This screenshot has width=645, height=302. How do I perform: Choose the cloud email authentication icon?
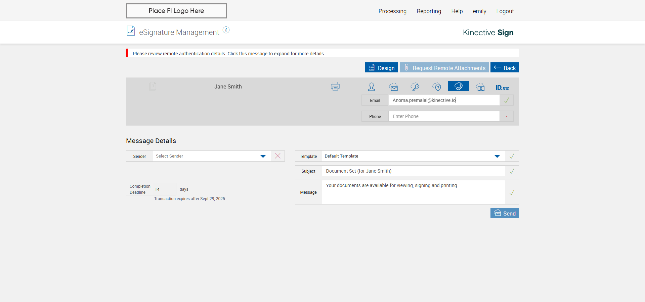[x=394, y=87]
